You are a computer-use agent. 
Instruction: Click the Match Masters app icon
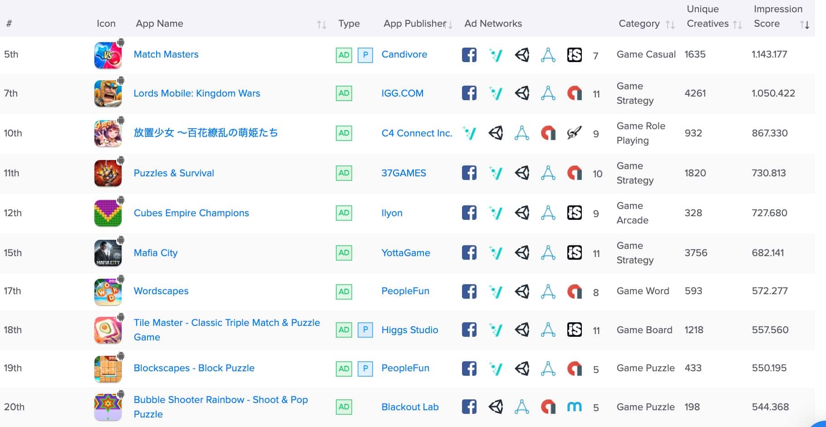click(108, 55)
